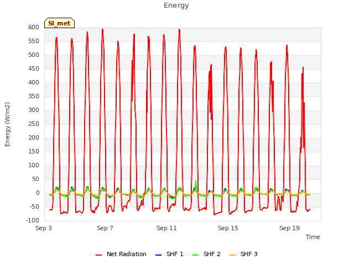Click the Sep 3 x-axis tick label
The width and height of the screenshot is (354, 265).
click(44, 228)
